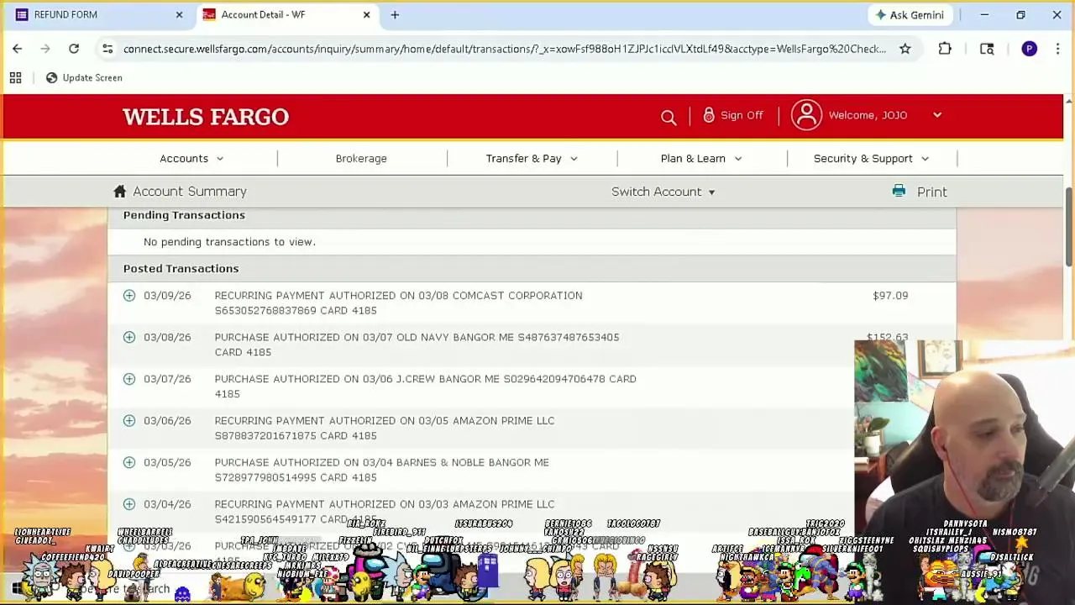Expand the 03/09/26 Comcast transaction
1075x605 pixels.
129,295
